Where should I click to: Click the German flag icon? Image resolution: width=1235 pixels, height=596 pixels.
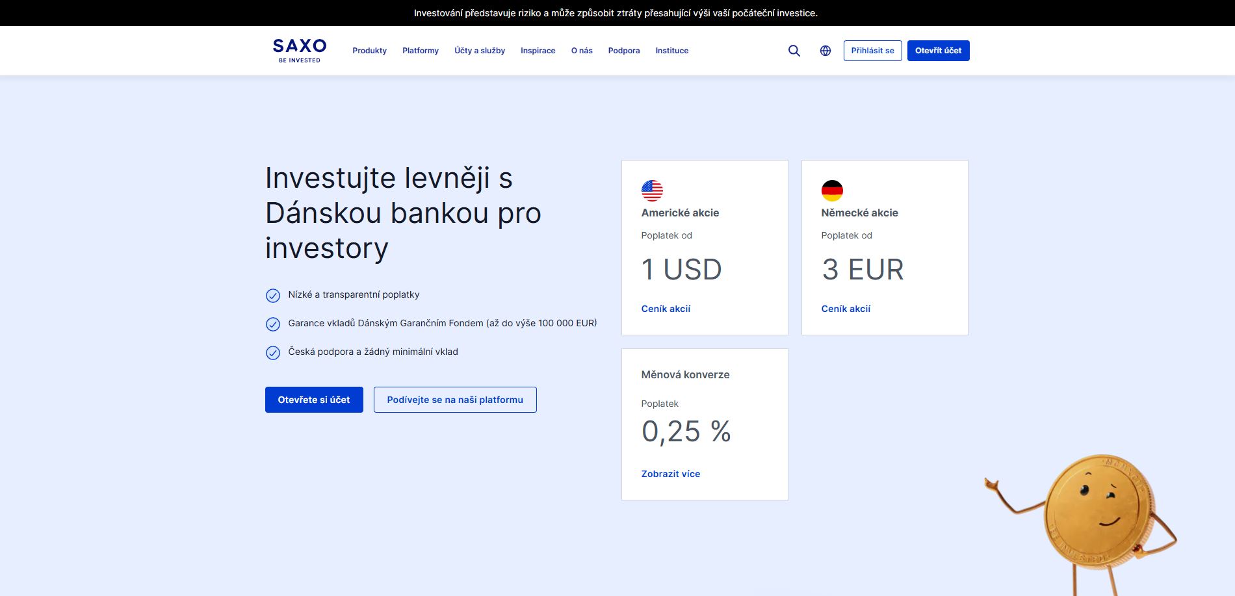click(x=832, y=190)
